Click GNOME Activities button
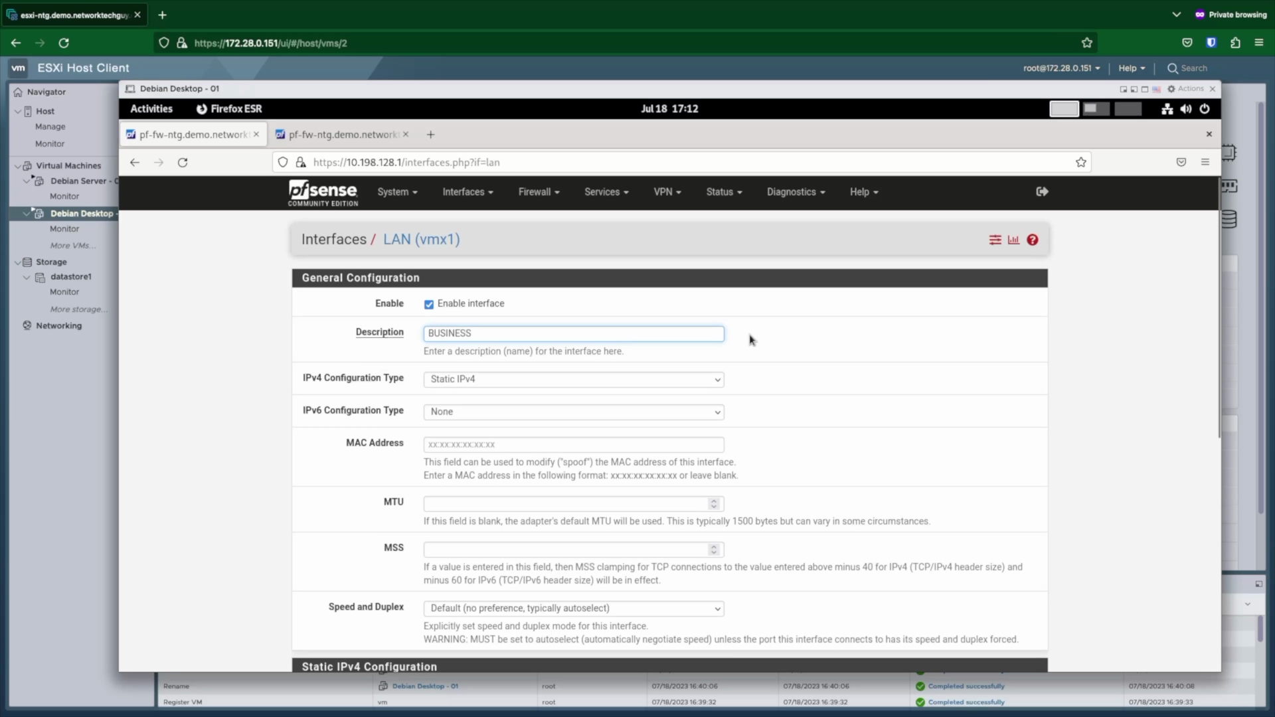The height and width of the screenshot is (717, 1275). click(151, 109)
